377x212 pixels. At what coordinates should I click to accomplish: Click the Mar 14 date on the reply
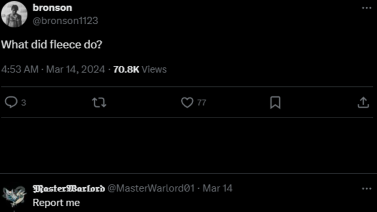(218, 188)
